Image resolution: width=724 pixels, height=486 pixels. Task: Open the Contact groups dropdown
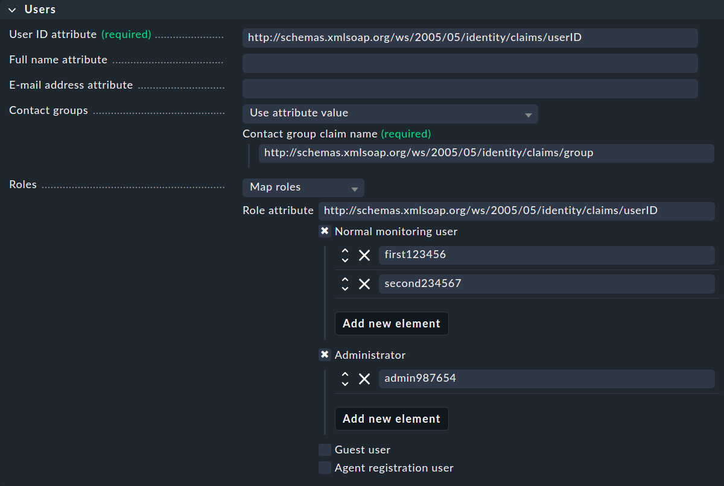tap(390, 113)
